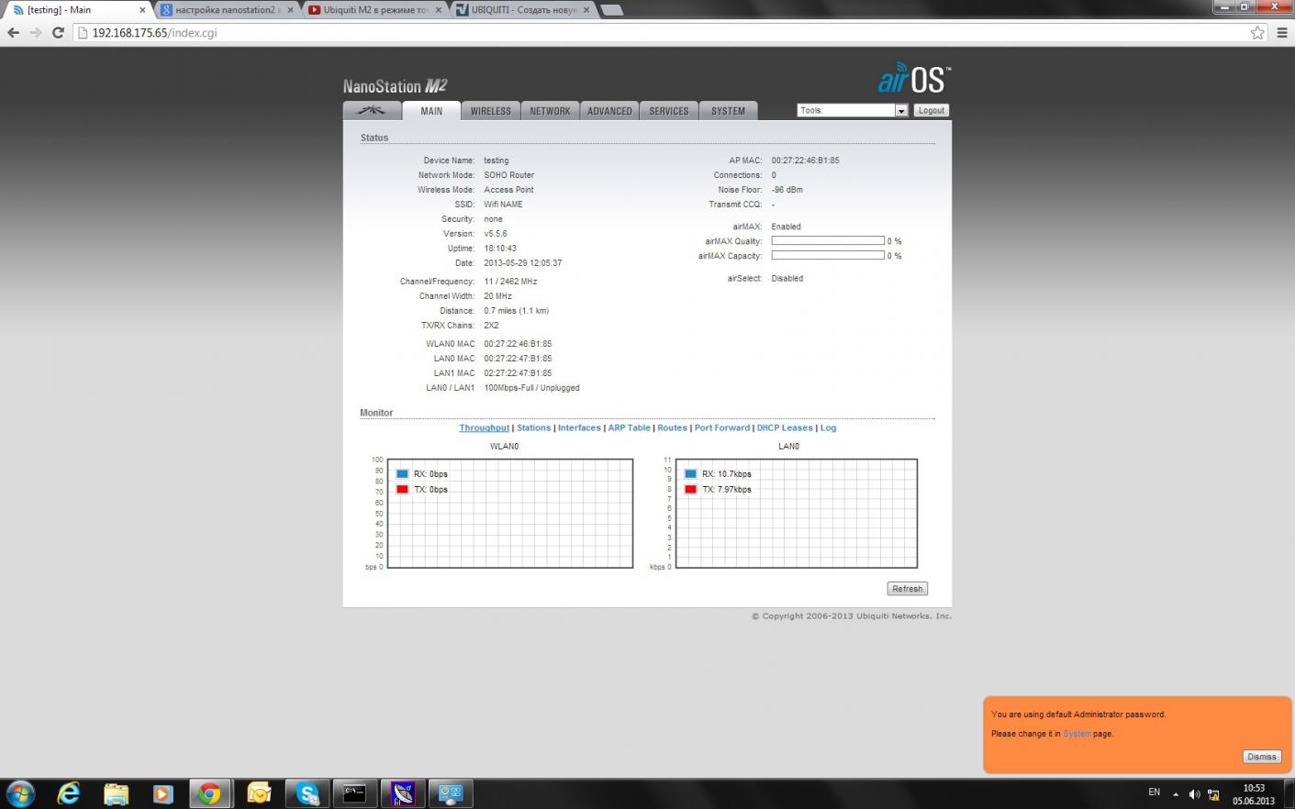Click the airMAX Capacity progress bar

point(828,256)
